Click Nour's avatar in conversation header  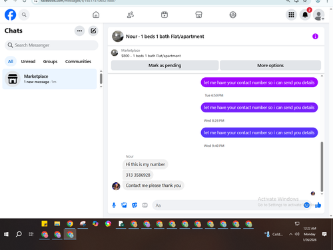tap(118, 37)
